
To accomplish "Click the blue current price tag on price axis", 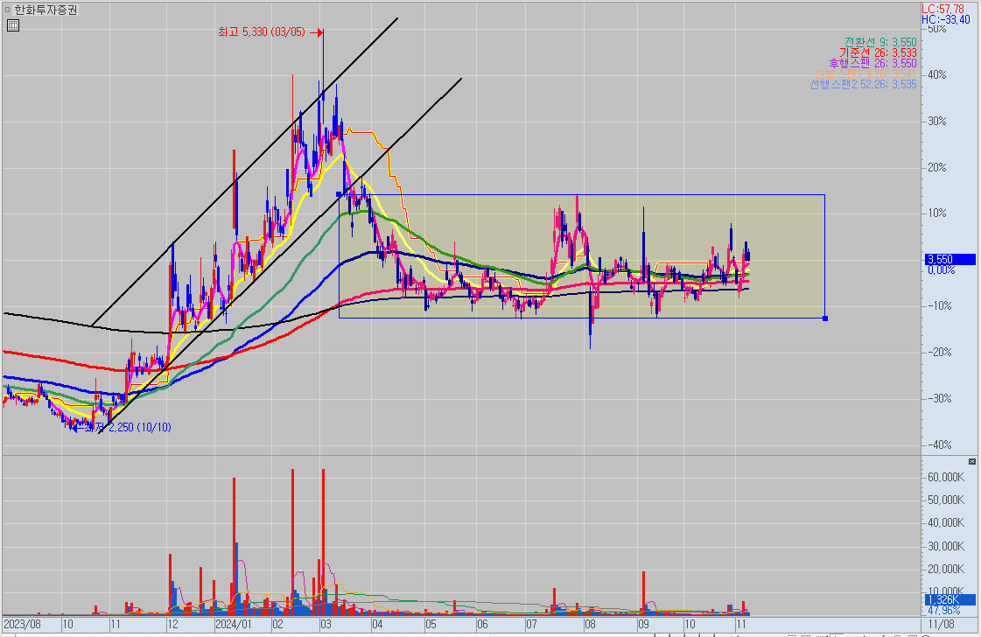I will coord(949,259).
